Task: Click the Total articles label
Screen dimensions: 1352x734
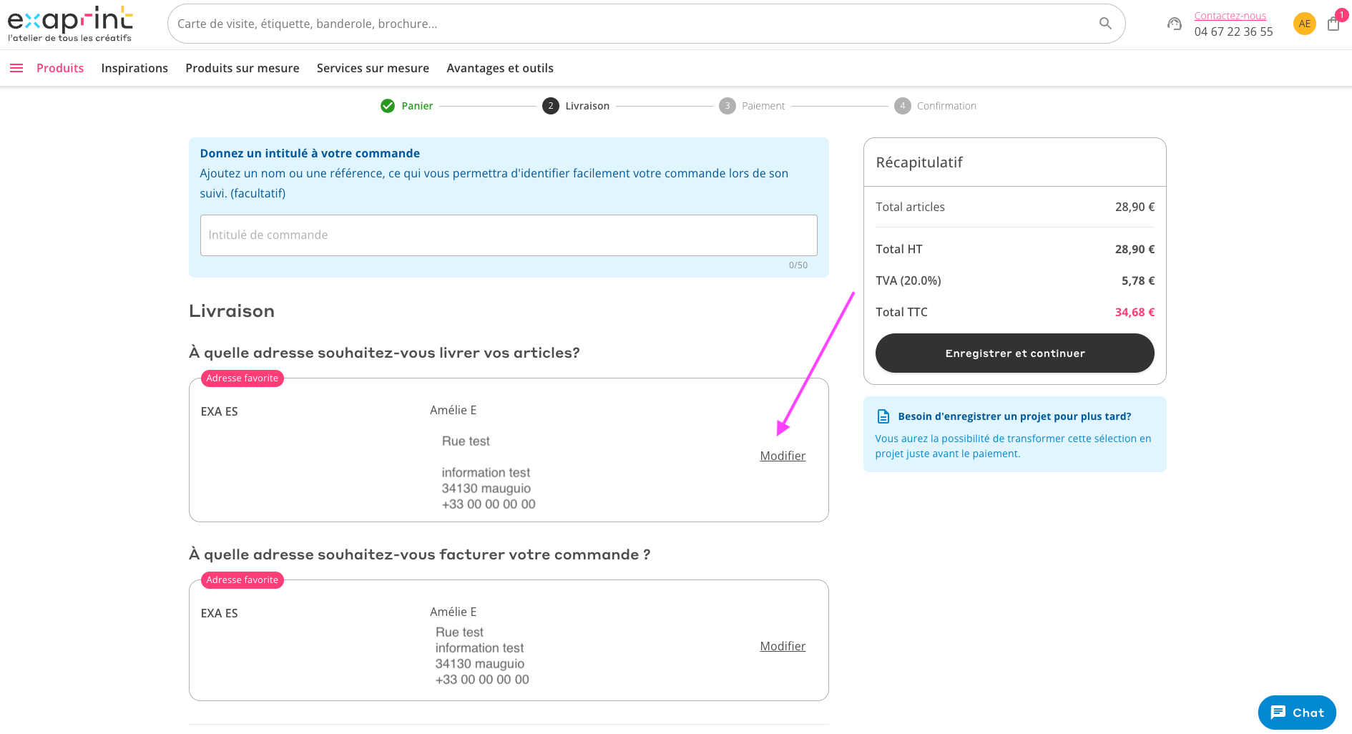Action: (910, 207)
